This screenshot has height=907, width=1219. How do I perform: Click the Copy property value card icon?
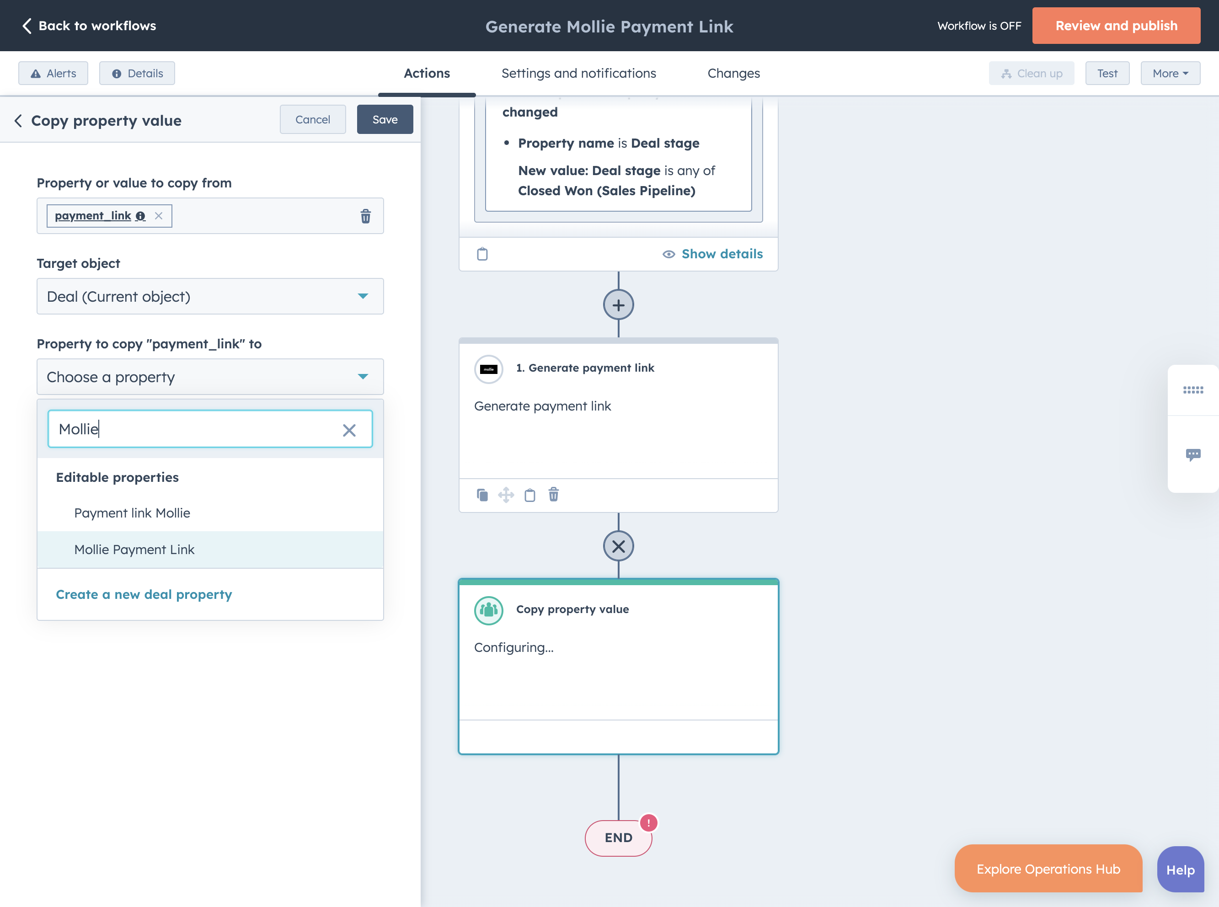click(x=489, y=610)
